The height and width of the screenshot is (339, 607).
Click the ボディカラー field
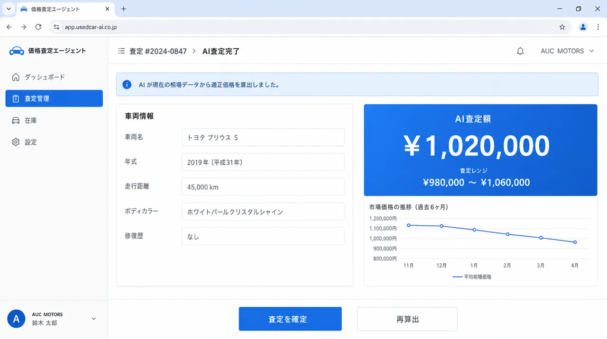263,212
